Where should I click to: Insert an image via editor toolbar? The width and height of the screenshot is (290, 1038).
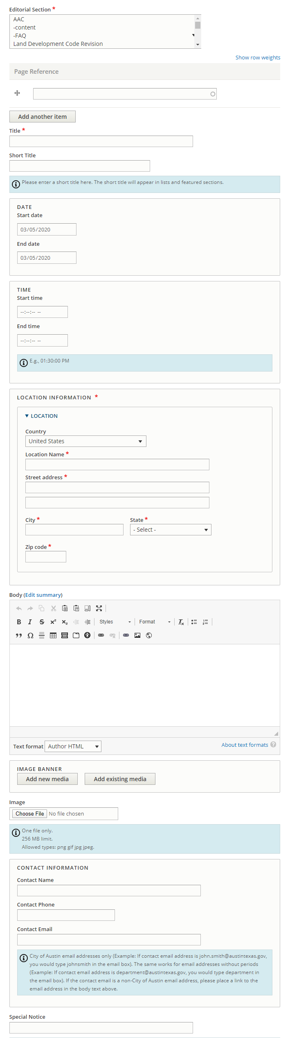click(x=137, y=635)
